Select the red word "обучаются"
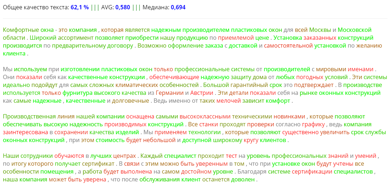Viewport: 391px width, 185px height. pos(69,156)
